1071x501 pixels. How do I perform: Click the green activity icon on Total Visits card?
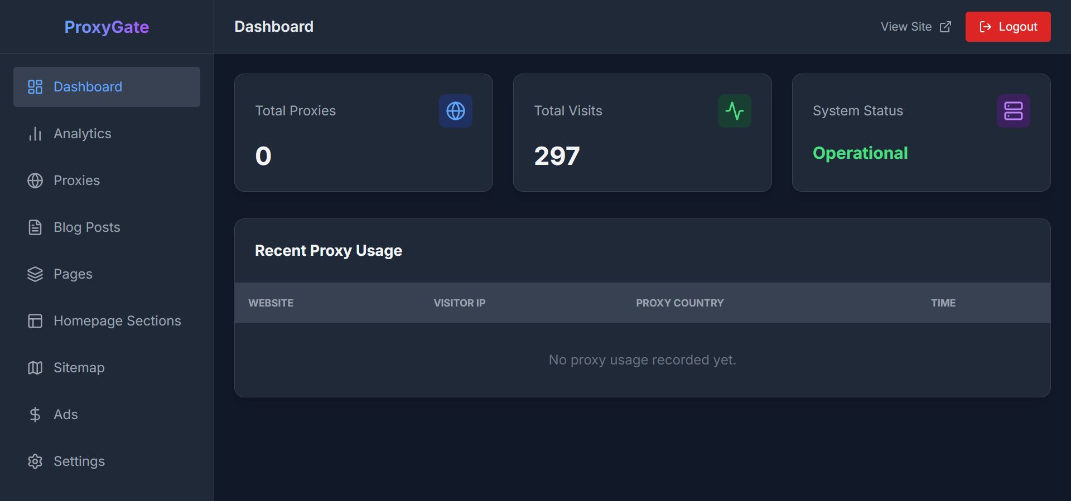coord(734,111)
